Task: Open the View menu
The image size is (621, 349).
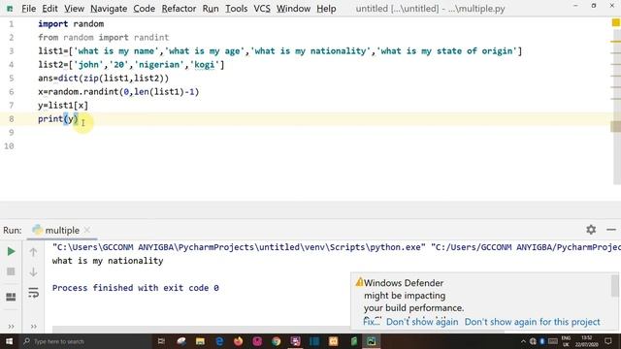Action: point(74,9)
